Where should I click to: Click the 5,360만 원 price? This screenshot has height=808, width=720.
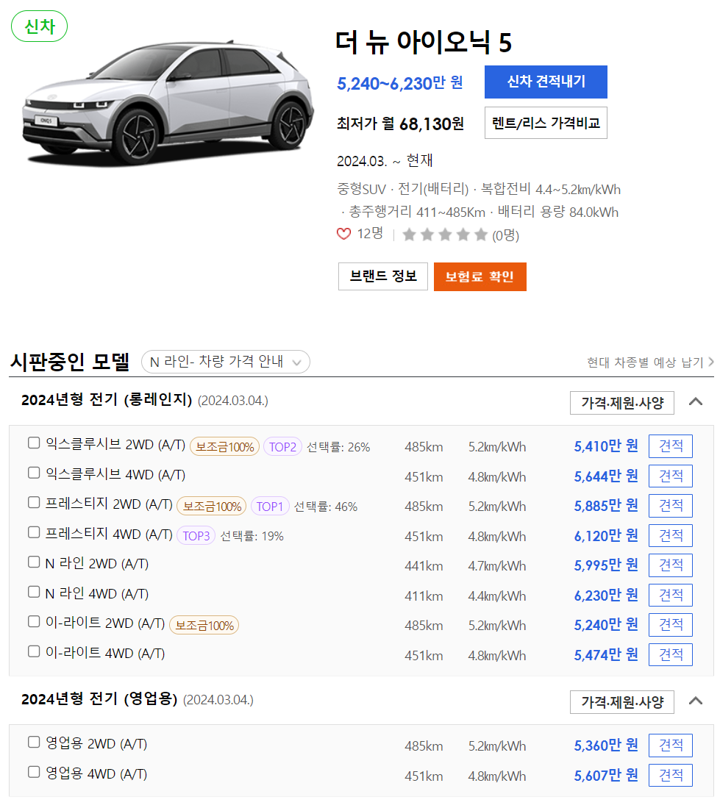coord(606,746)
